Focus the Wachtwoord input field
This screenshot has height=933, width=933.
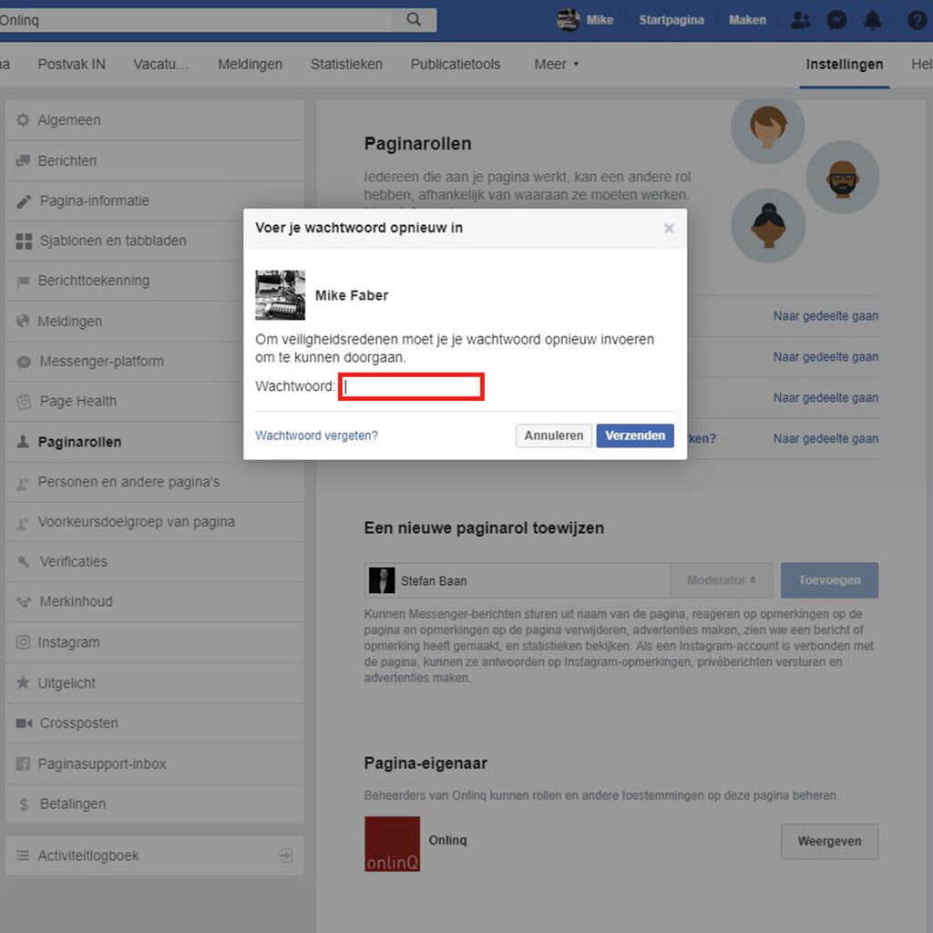coord(411,386)
